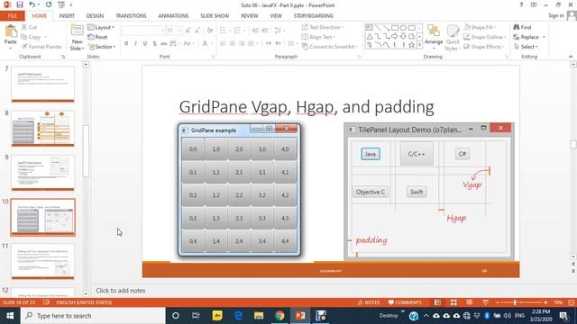Click Sign in link
Screen dimensions: 577x324
coord(555,15)
